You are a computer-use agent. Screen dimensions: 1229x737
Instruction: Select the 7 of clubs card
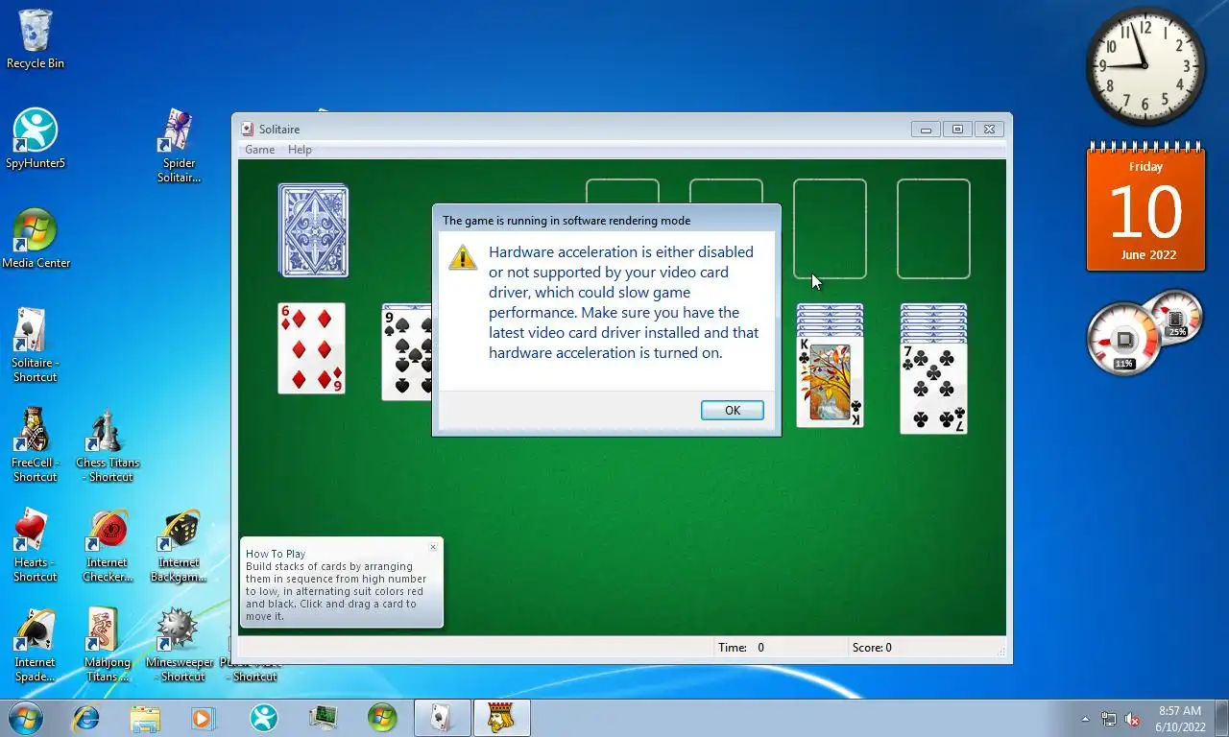[x=933, y=389]
